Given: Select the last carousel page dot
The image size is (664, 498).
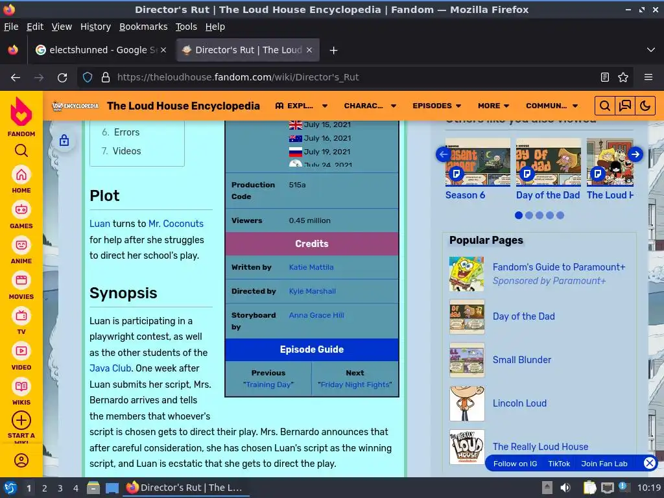Looking at the screenshot, I should [x=560, y=215].
